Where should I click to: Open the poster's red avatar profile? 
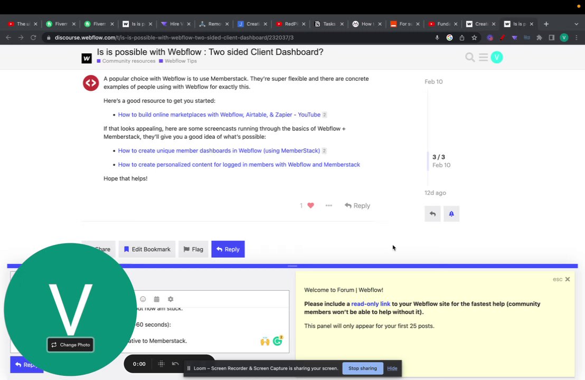click(91, 83)
